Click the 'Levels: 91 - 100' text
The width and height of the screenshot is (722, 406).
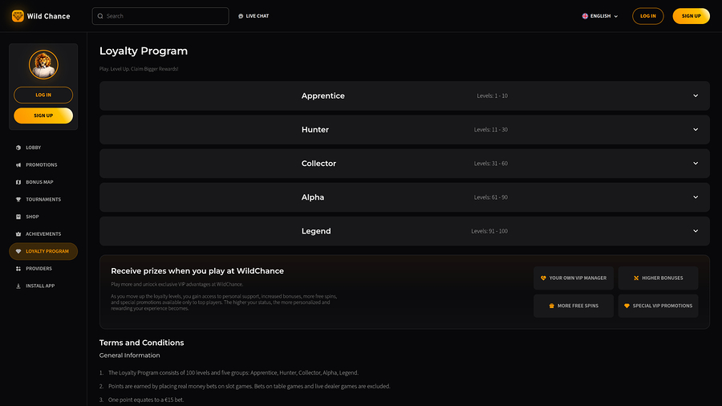point(489,231)
